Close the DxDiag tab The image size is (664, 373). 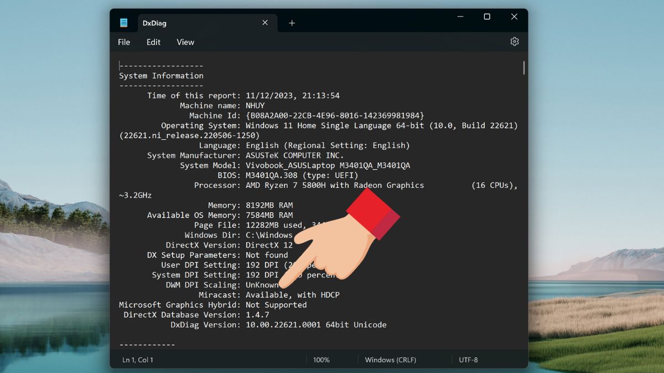[265, 23]
